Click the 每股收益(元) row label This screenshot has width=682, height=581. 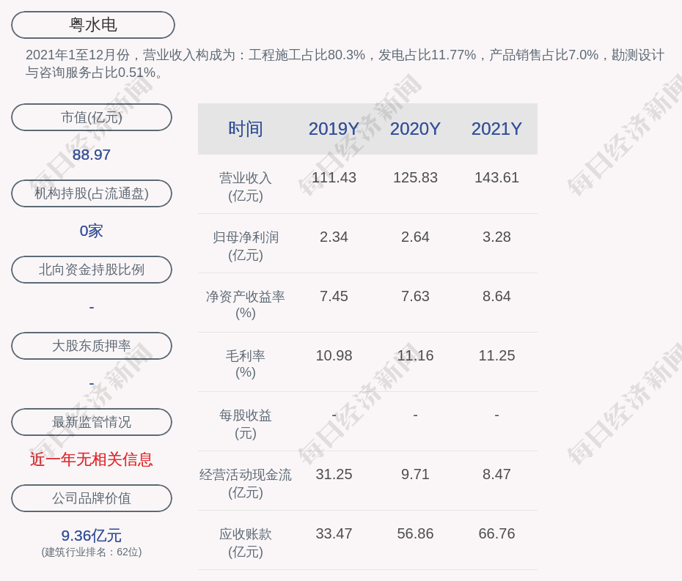pos(246,424)
